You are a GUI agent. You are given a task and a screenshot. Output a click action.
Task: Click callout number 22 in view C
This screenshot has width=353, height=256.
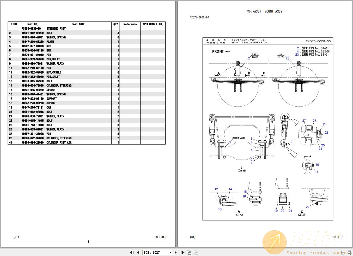pos(308,207)
